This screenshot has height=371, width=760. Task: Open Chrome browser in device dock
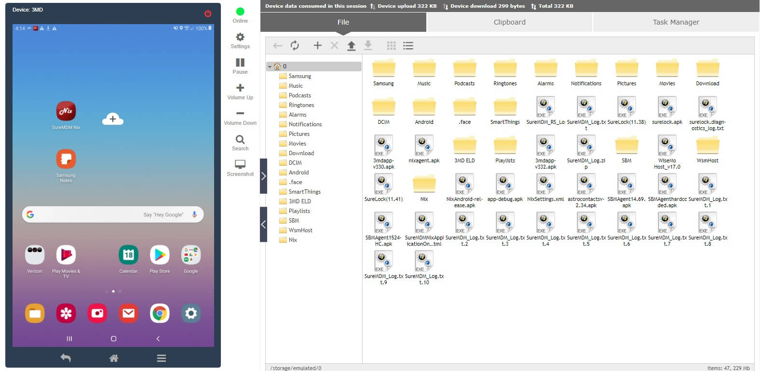coord(160,314)
